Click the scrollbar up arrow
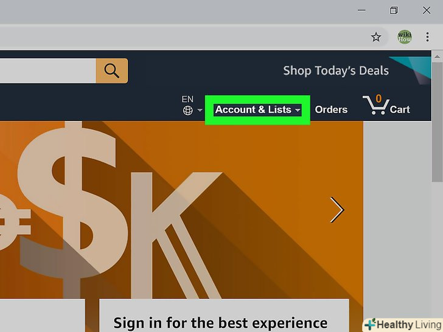The image size is (443, 332). point(437,57)
